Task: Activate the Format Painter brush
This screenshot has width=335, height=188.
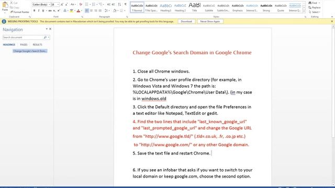Action: pyautogui.click(x=19, y=12)
